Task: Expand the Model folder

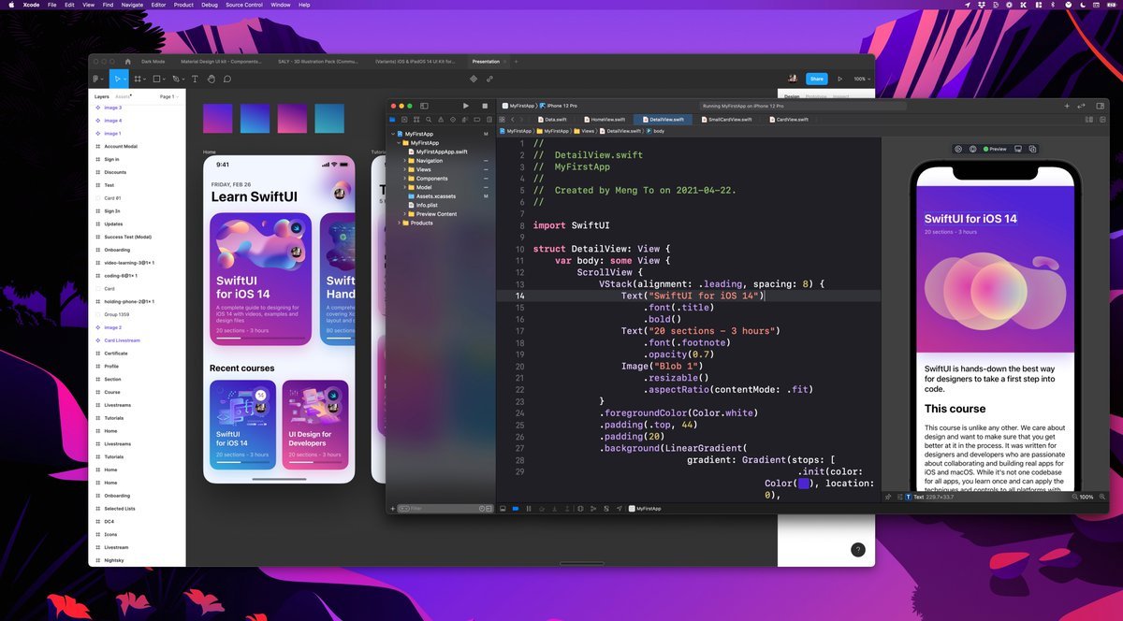Action: 405,187
